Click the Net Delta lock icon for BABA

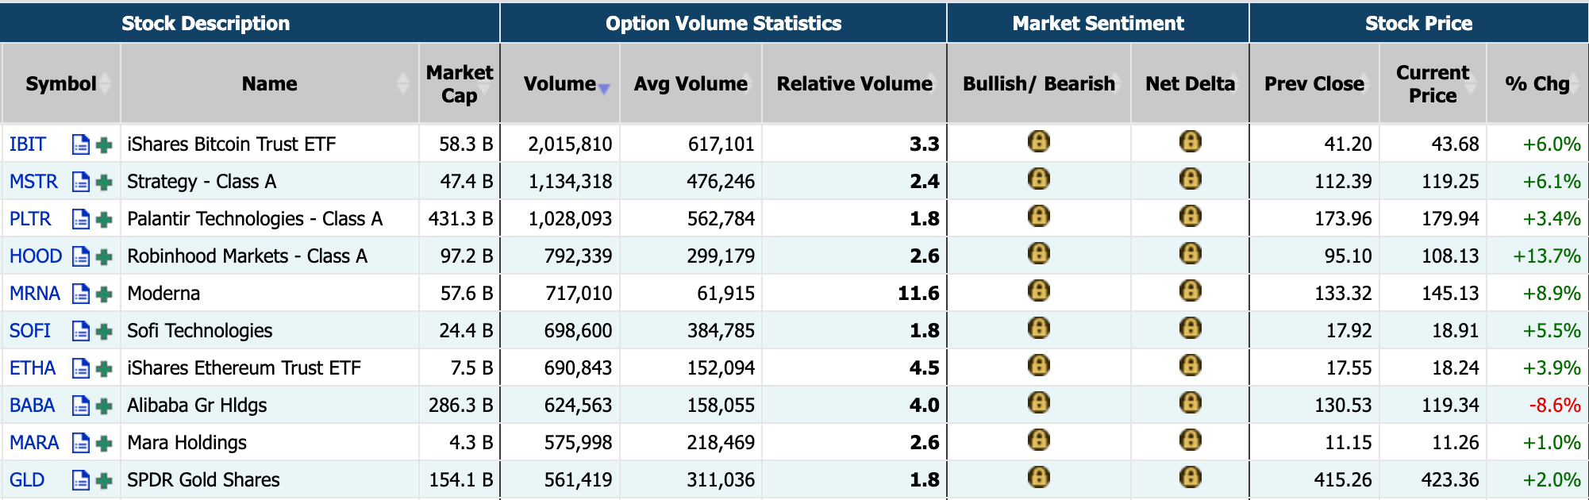coord(1190,402)
